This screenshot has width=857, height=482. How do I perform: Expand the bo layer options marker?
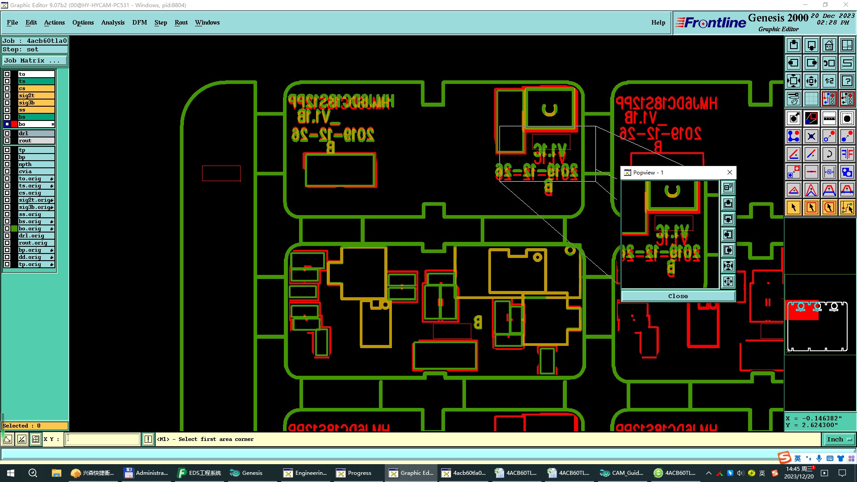click(53, 124)
